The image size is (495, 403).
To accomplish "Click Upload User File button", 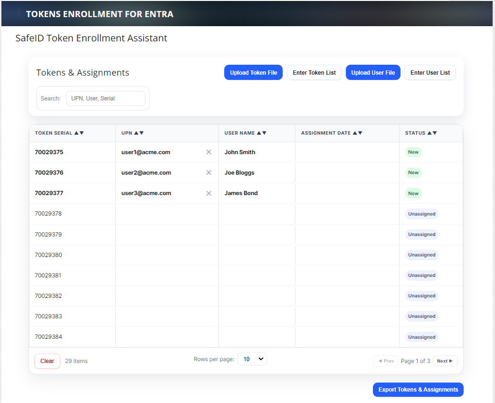I will pos(373,73).
